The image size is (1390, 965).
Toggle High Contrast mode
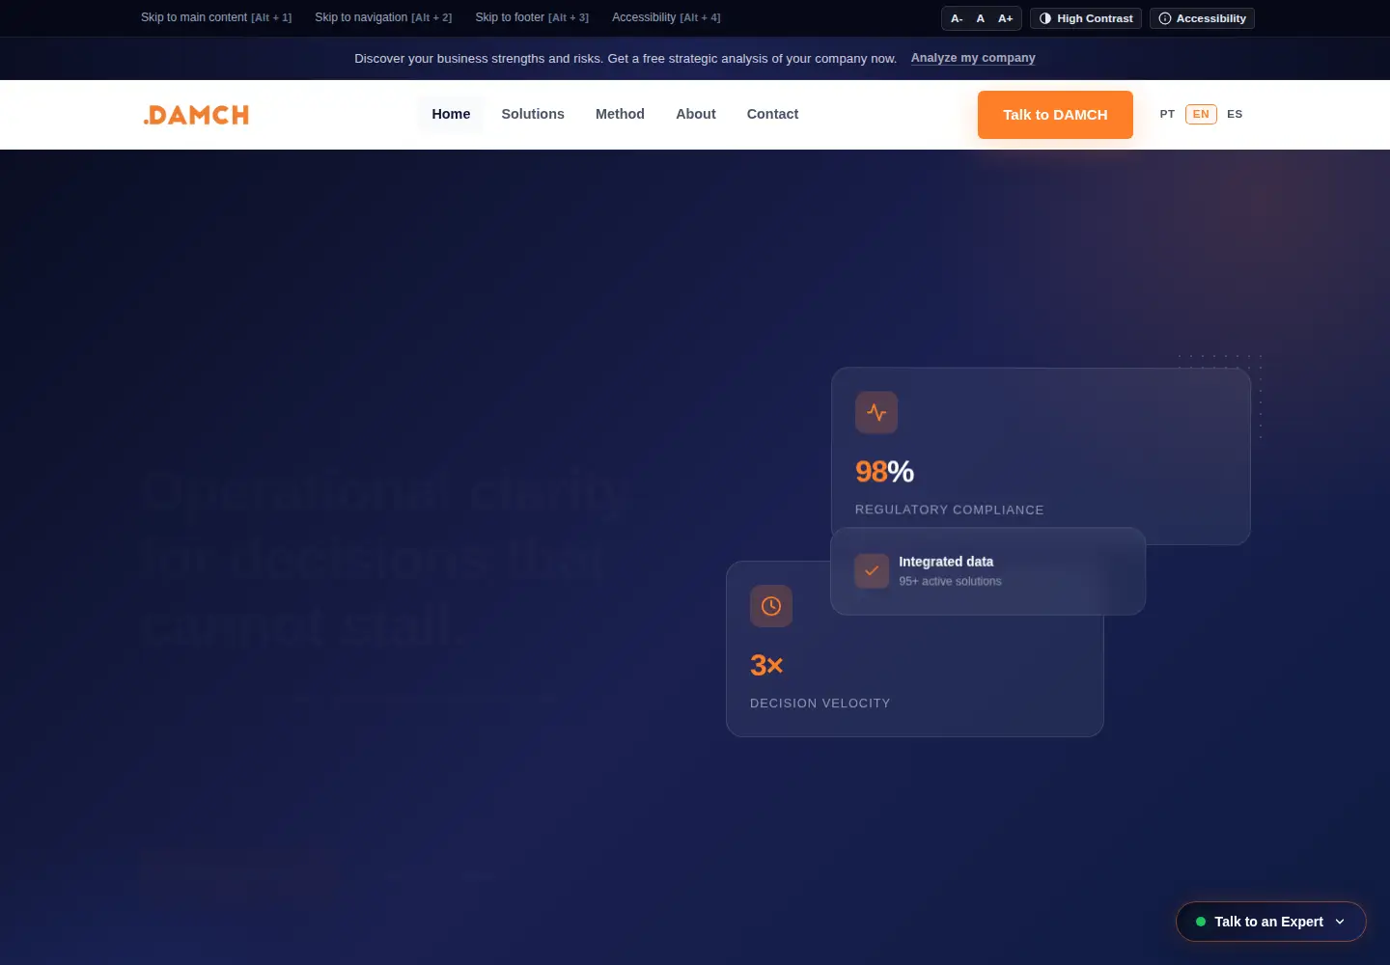click(x=1086, y=18)
